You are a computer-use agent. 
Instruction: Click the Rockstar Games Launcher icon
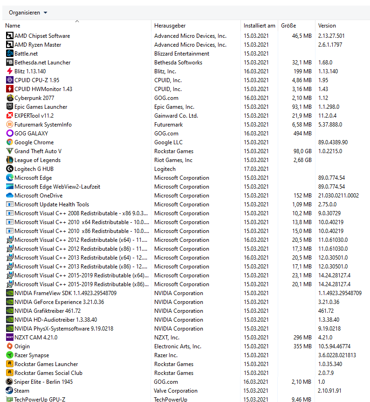click(x=10, y=364)
